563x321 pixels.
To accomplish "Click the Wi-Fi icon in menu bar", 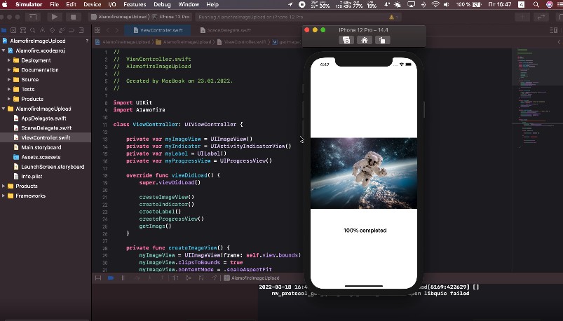I will point(435,5).
